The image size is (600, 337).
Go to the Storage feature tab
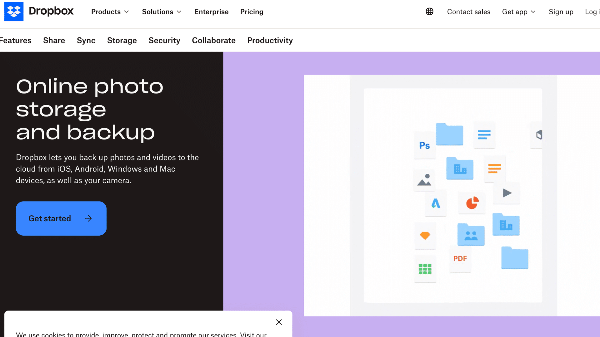[122, 40]
